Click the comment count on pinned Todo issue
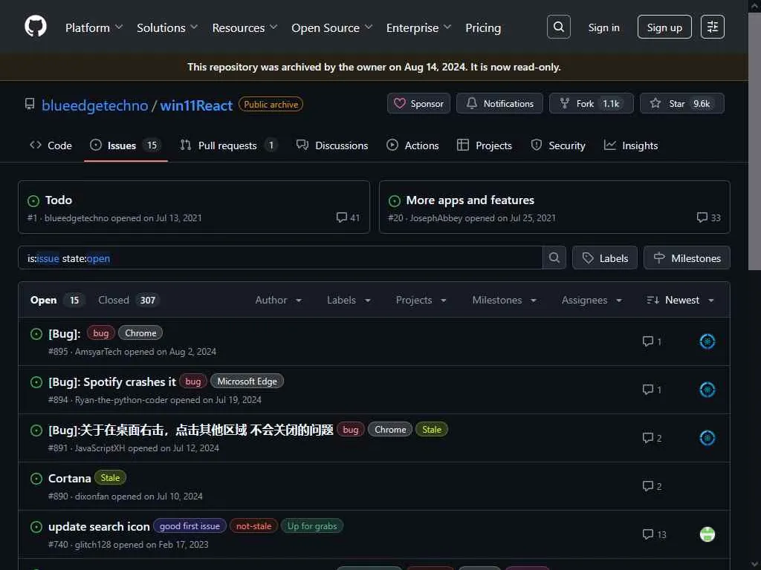This screenshot has height=570, width=761. click(348, 217)
